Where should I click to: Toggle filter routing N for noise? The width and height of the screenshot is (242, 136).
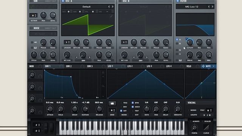[x=177, y=50]
